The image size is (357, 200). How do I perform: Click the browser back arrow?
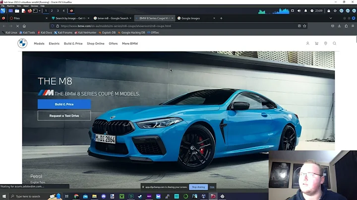coord(4,26)
